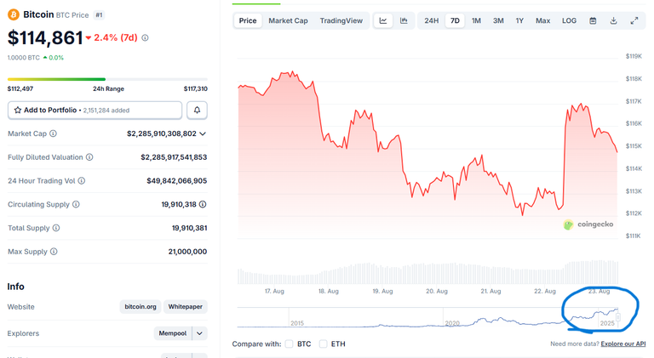Screen dimensions: 654x358
Task: Click the 21,000,000 max supply value
Action: tap(187, 252)
